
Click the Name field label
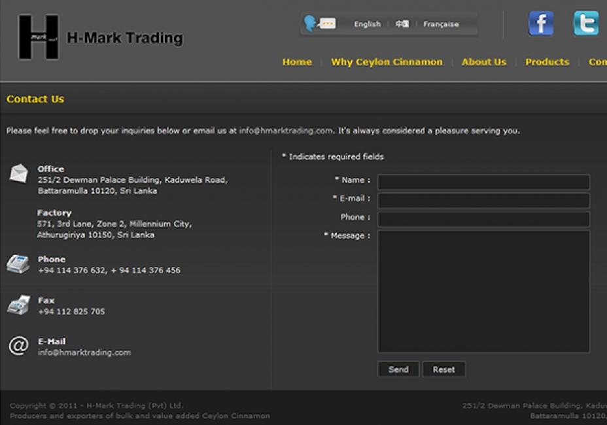coord(353,180)
